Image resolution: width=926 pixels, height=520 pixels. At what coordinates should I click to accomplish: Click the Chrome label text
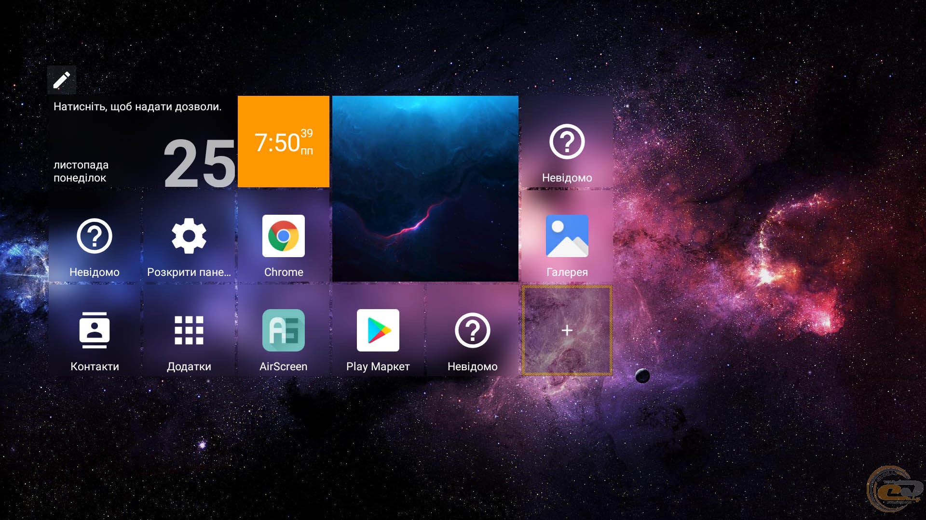284,272
